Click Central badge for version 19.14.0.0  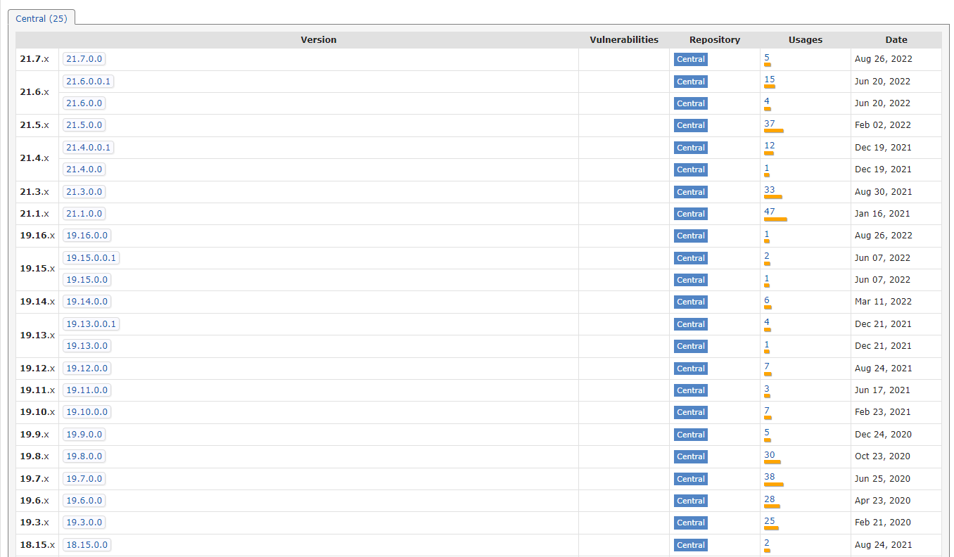[x=691, y=302]
